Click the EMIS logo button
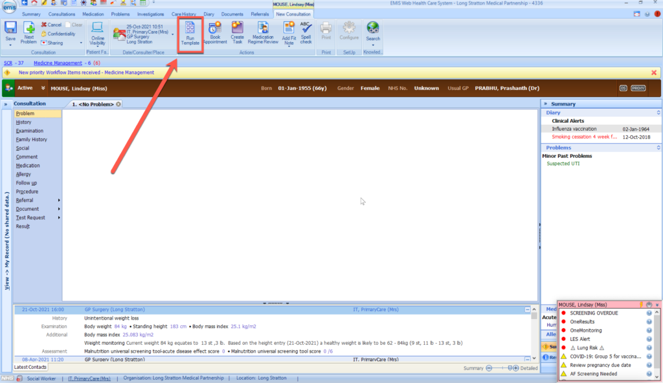This screenshot has height=383, width=663. tap(9, 6)
